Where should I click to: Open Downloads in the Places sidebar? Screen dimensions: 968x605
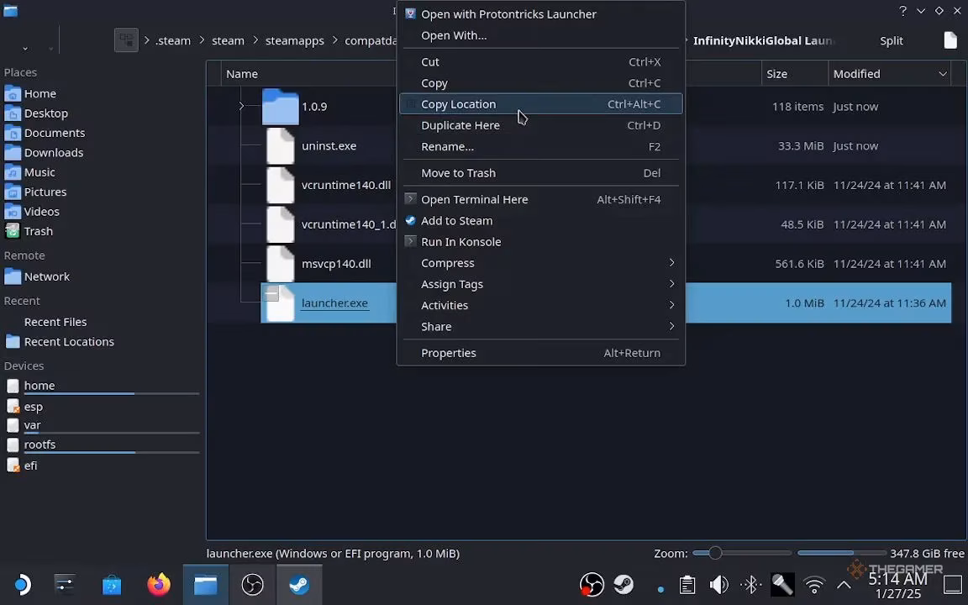[x=53, y=152]
